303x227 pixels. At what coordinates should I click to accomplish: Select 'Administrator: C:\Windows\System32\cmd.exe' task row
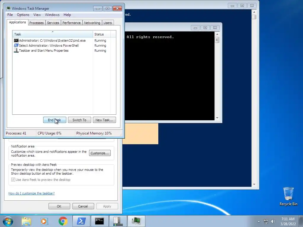(x=64, y=40)
